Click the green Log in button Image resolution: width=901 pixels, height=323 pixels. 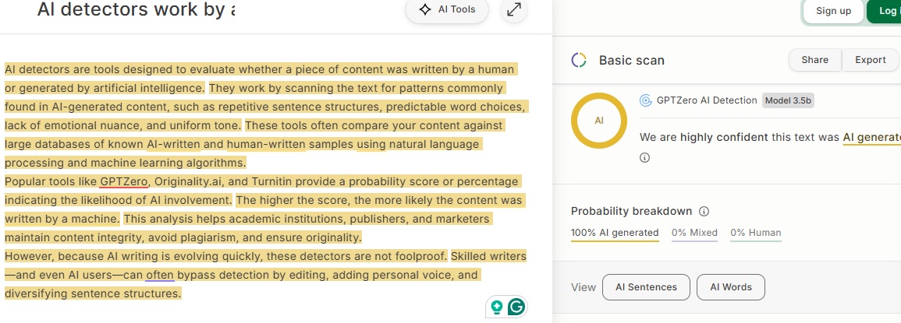click(884, 11)
